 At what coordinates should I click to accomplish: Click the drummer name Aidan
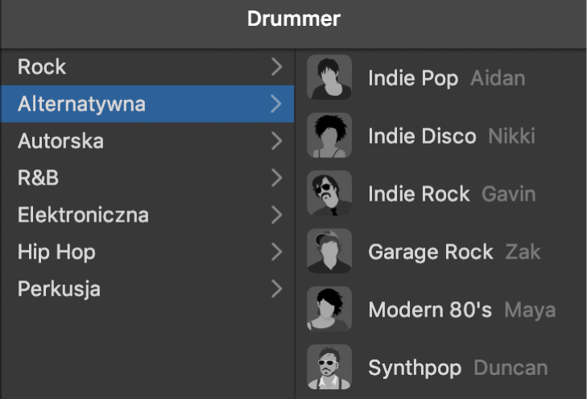(x=498, y=78)
